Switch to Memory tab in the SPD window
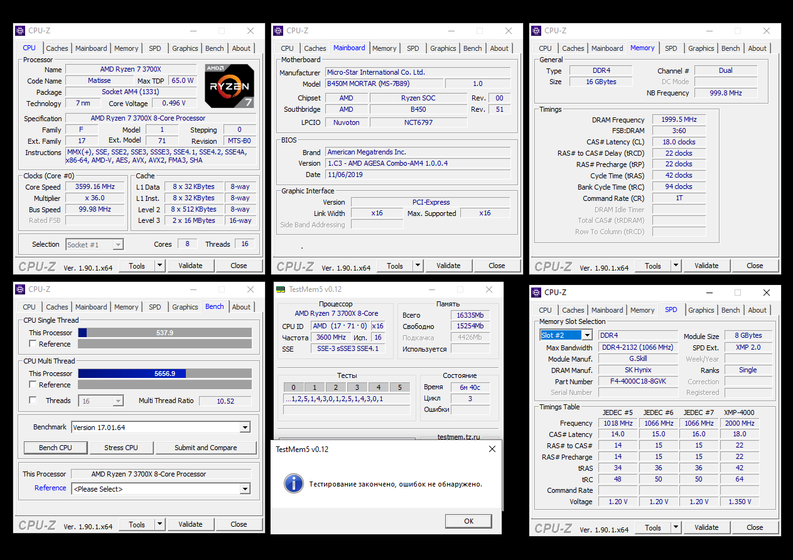The width and height of the screenshot is (793, 560). tap(642, 310)
